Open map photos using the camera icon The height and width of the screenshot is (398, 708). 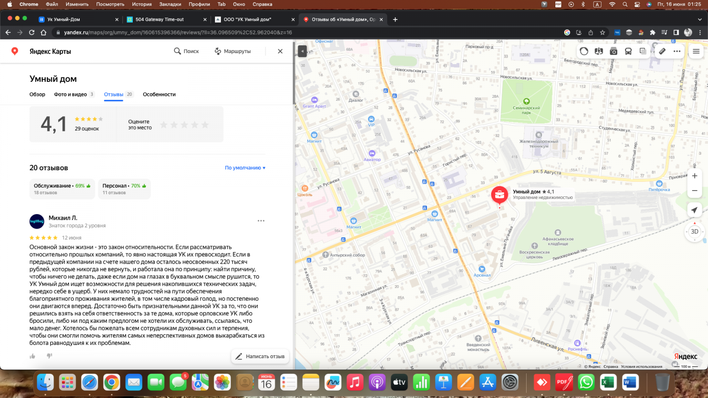(x=613, y=51)
